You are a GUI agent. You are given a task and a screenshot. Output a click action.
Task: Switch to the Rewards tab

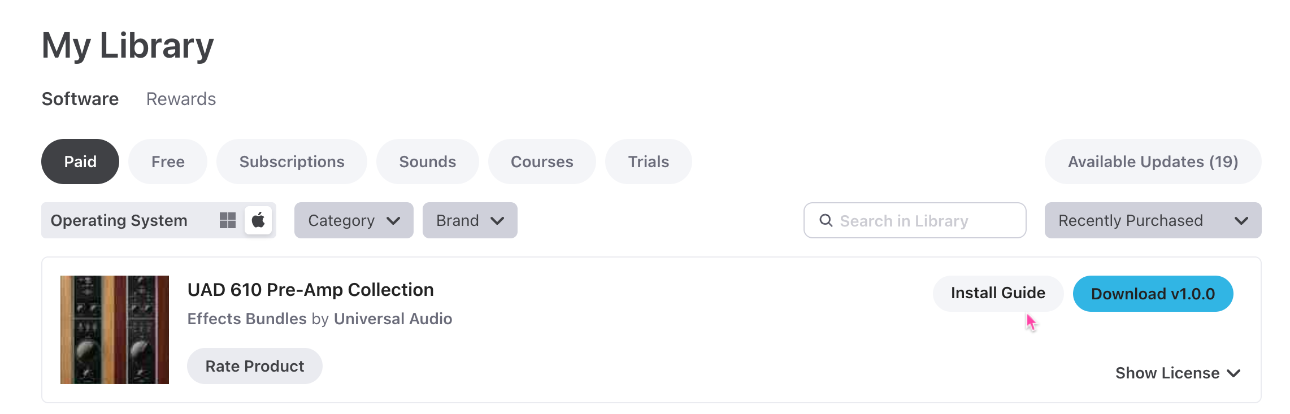(x=181, y=99)
